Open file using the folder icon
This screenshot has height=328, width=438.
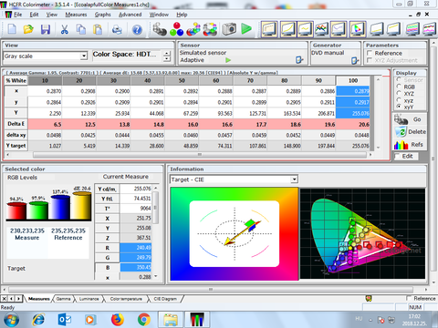click(28, 29)
